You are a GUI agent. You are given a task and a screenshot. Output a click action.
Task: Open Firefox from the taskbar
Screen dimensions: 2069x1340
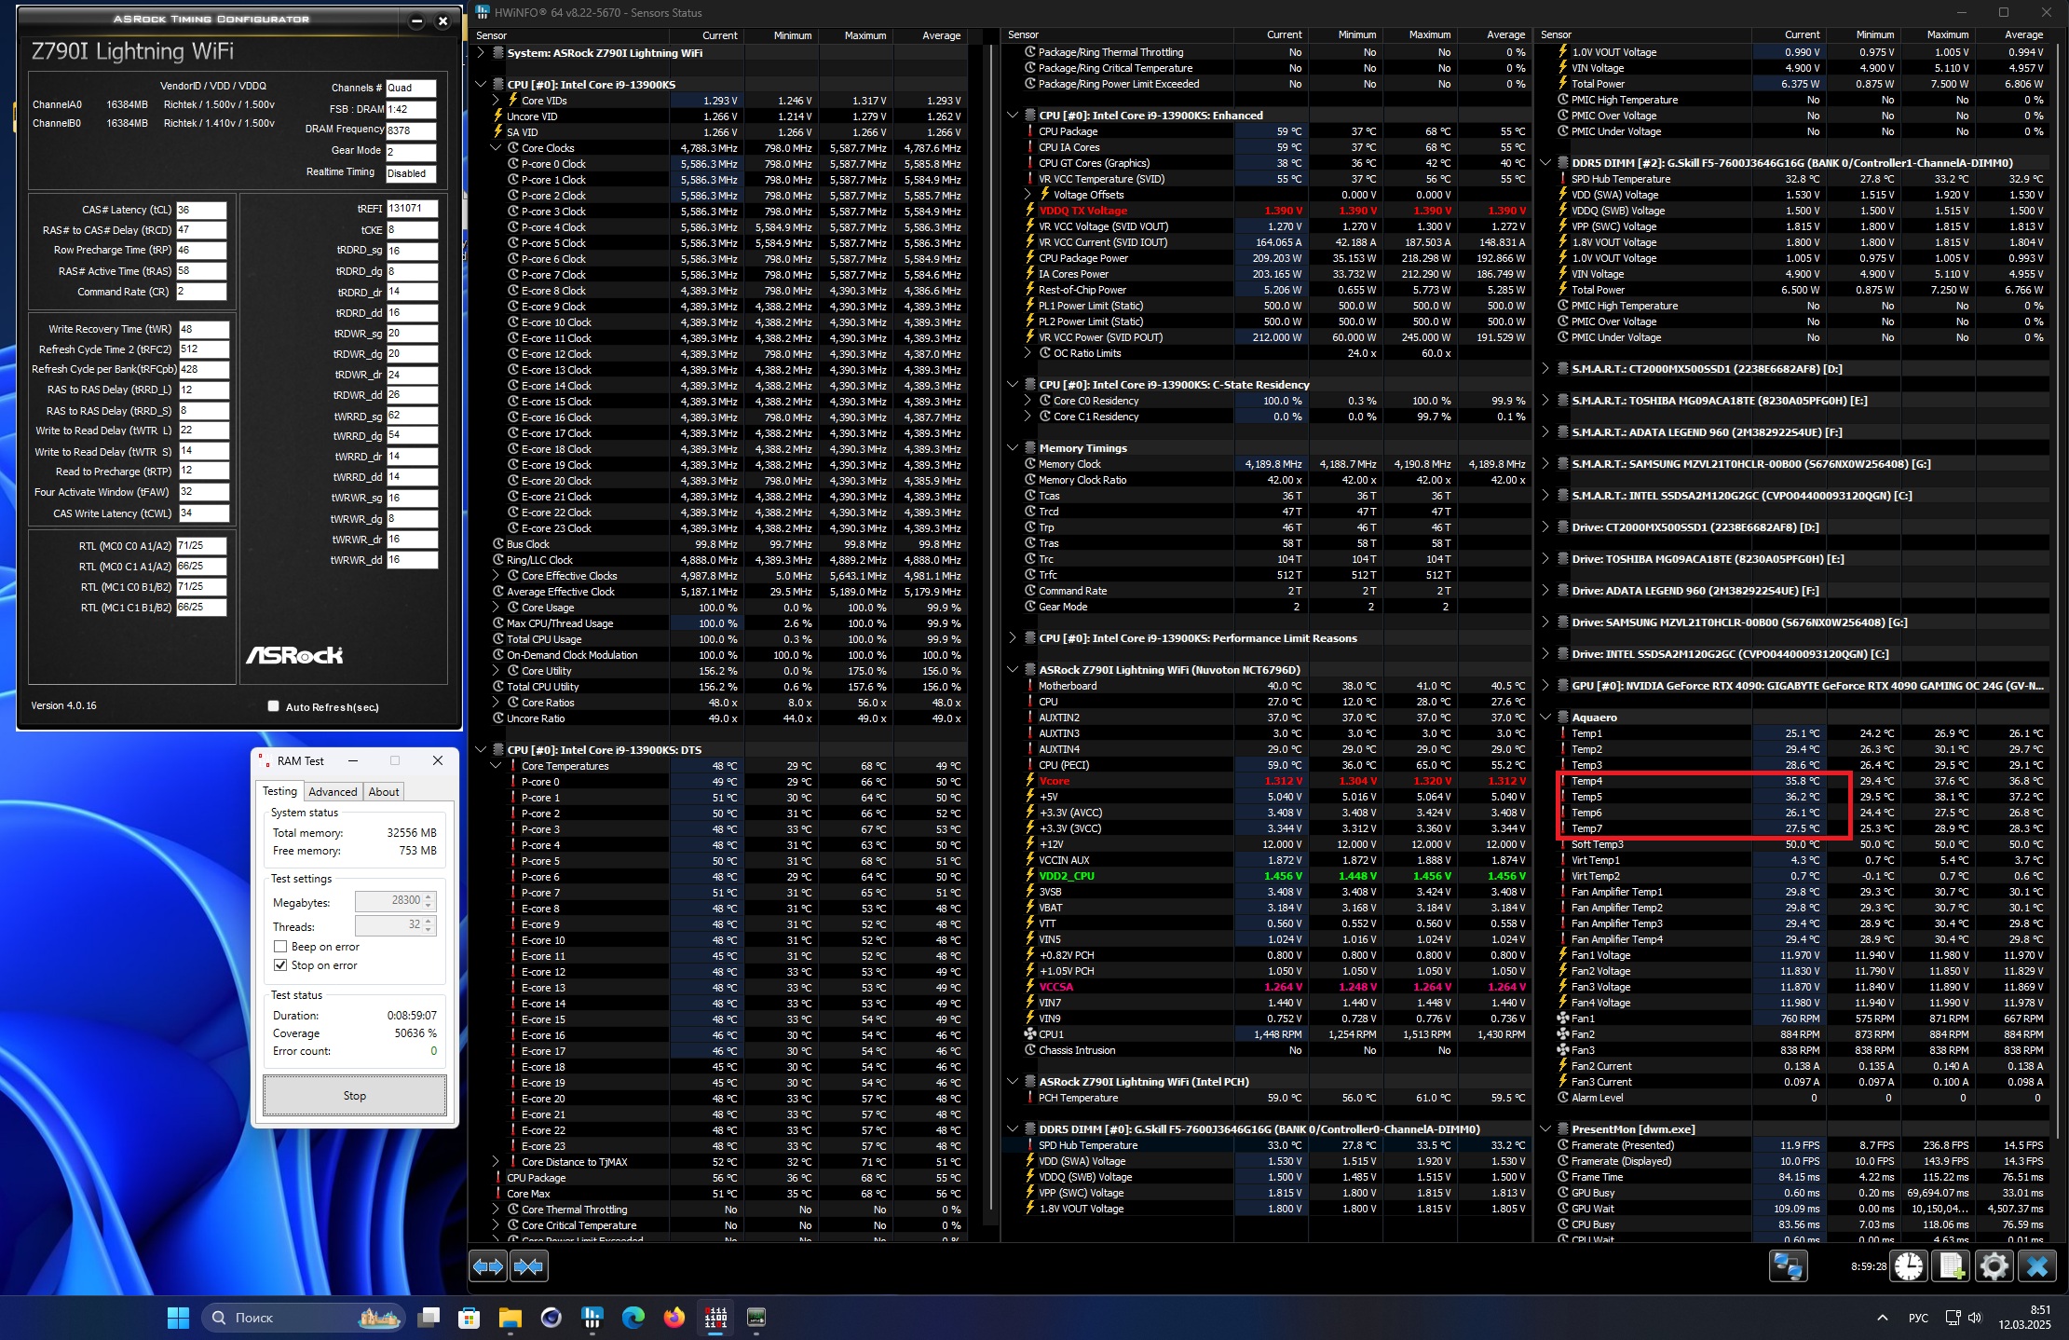pyautogui.click(x=674, y=1318)
